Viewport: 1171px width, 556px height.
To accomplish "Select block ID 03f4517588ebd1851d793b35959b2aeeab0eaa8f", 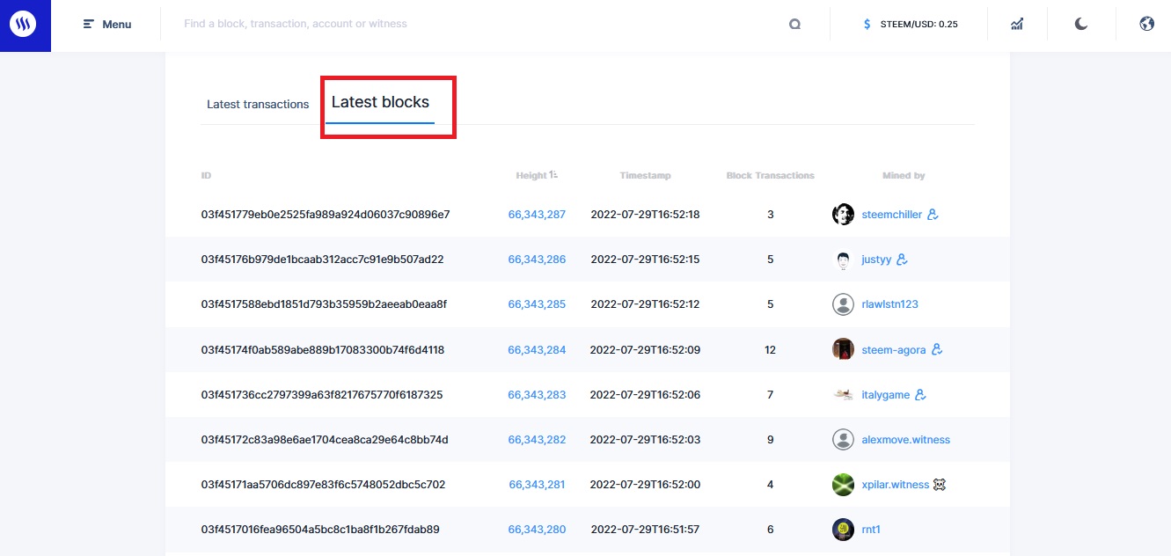I will (324, 304).
